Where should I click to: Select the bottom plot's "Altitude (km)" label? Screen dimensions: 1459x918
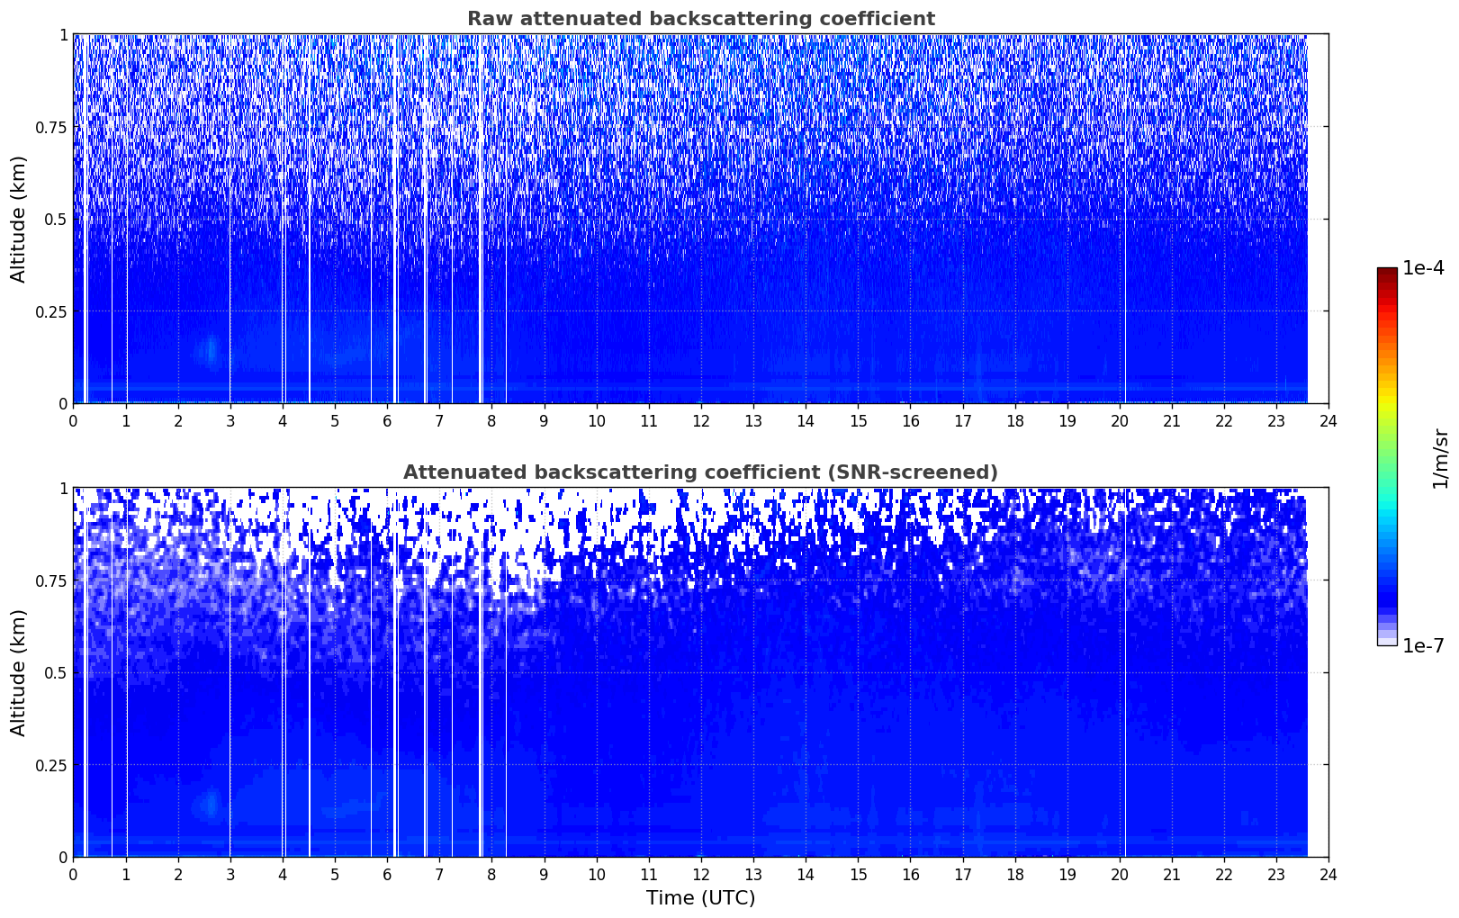[x=19, y=672]
